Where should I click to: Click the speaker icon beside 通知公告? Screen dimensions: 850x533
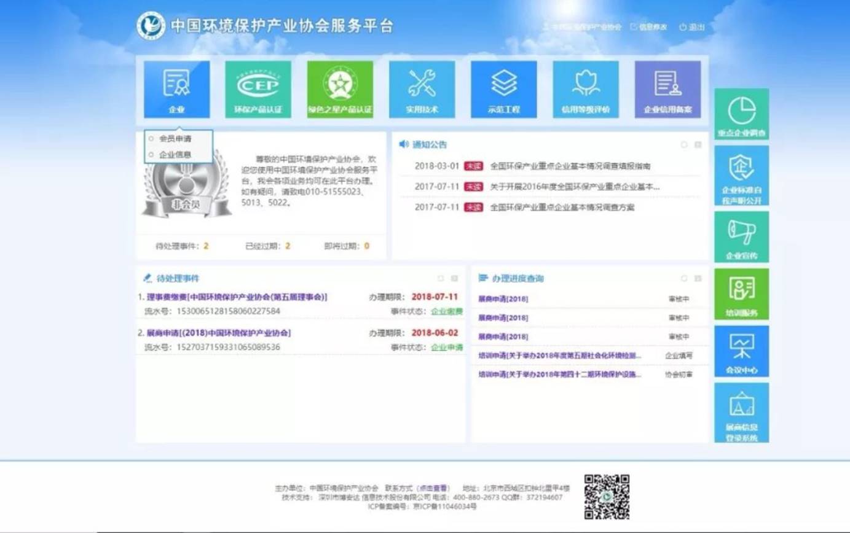point(403,144)
